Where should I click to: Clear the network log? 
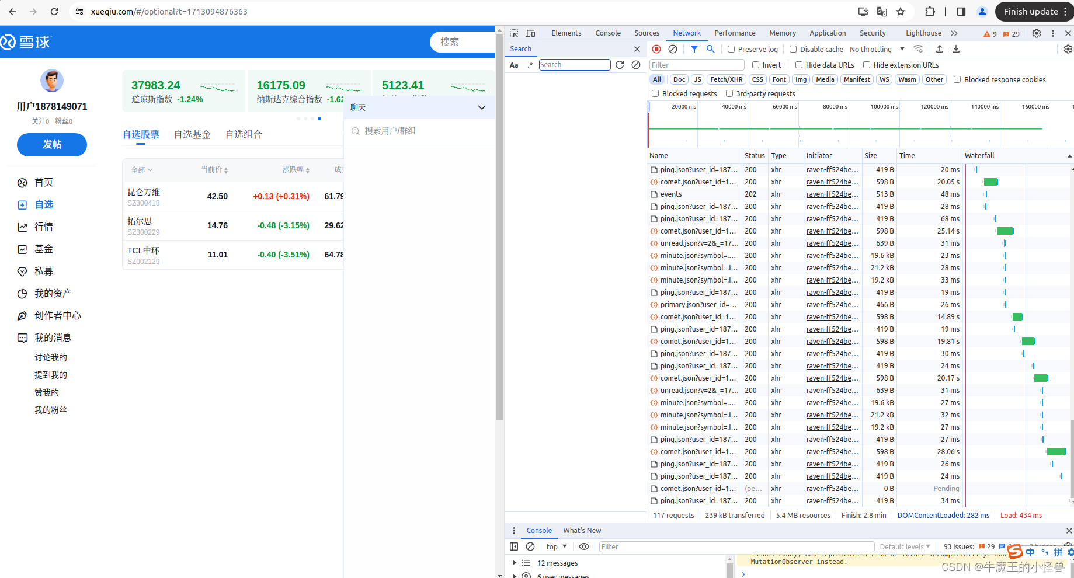click(673, 49)
